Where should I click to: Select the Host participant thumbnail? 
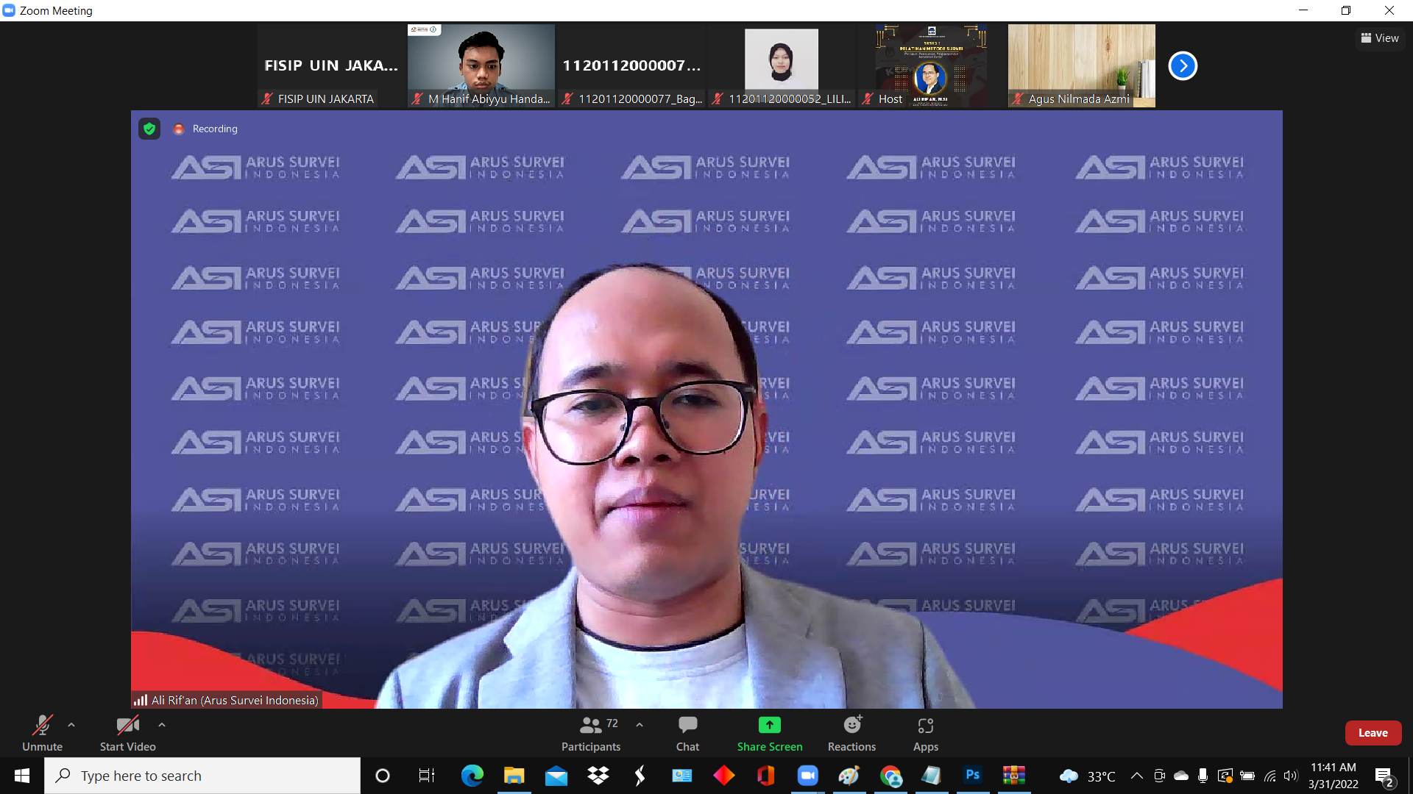932,66
